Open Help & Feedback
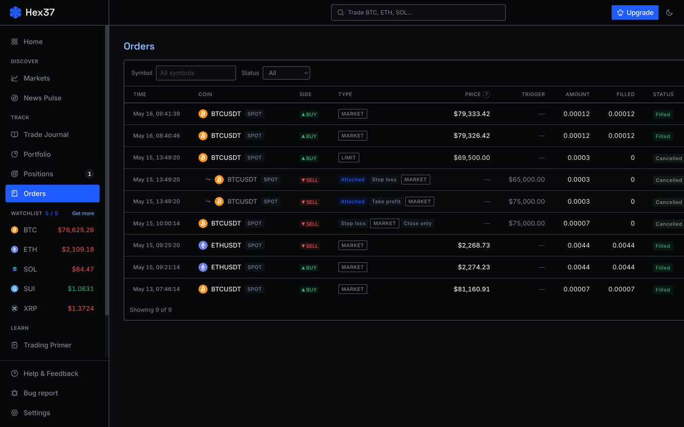 [x=52, y=373]
